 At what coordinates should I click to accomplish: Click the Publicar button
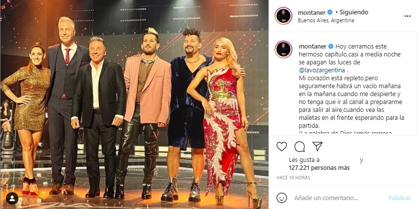(400, 198)
